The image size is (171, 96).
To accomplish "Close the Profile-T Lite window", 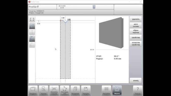I will pos(141,2).
